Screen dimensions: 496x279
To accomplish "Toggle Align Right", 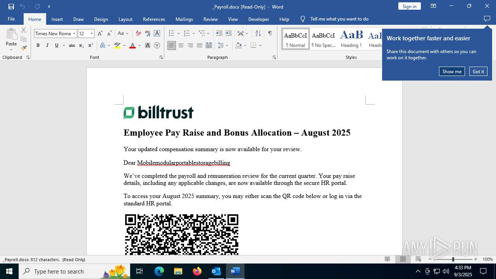I will 190,45.
